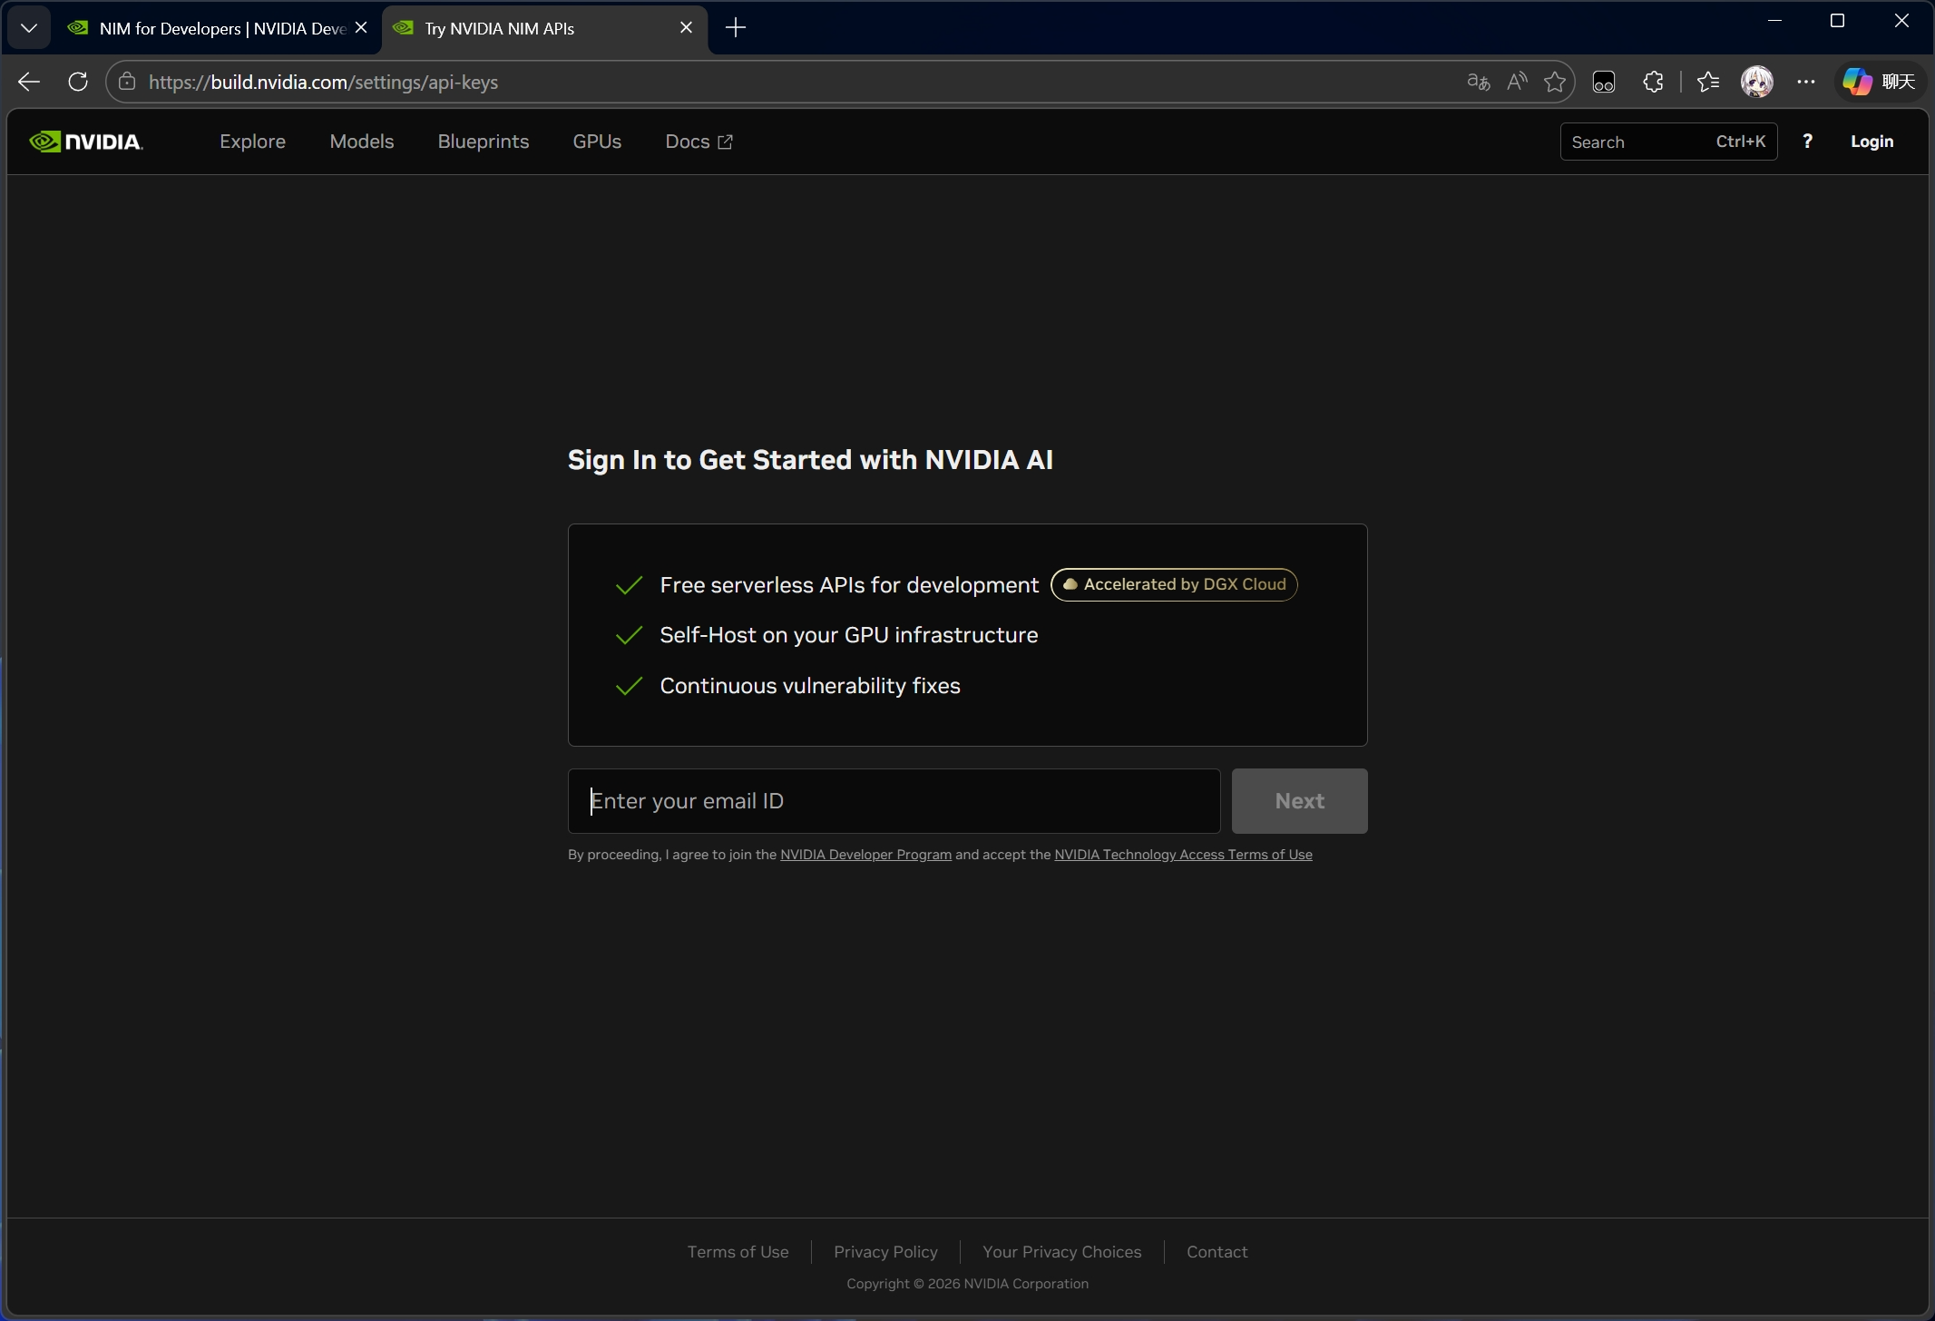The height and width of the screenshot is (1321, 1935).
Task: Open the help icon next to search
Action: (x=1808, y=141)
